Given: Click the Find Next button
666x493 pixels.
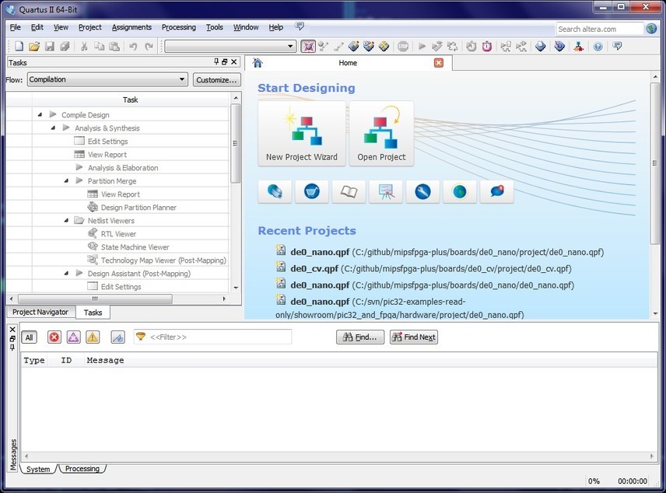Looking at the screenshot, I should pos(414,337).
